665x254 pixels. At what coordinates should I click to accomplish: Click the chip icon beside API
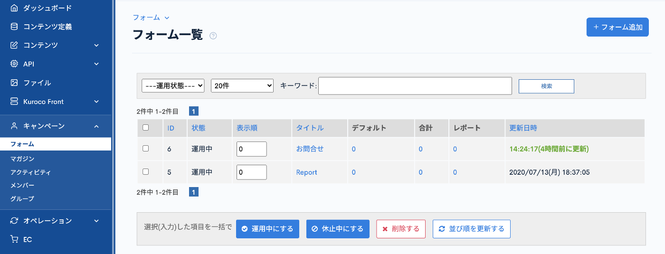tap(14, 64)
